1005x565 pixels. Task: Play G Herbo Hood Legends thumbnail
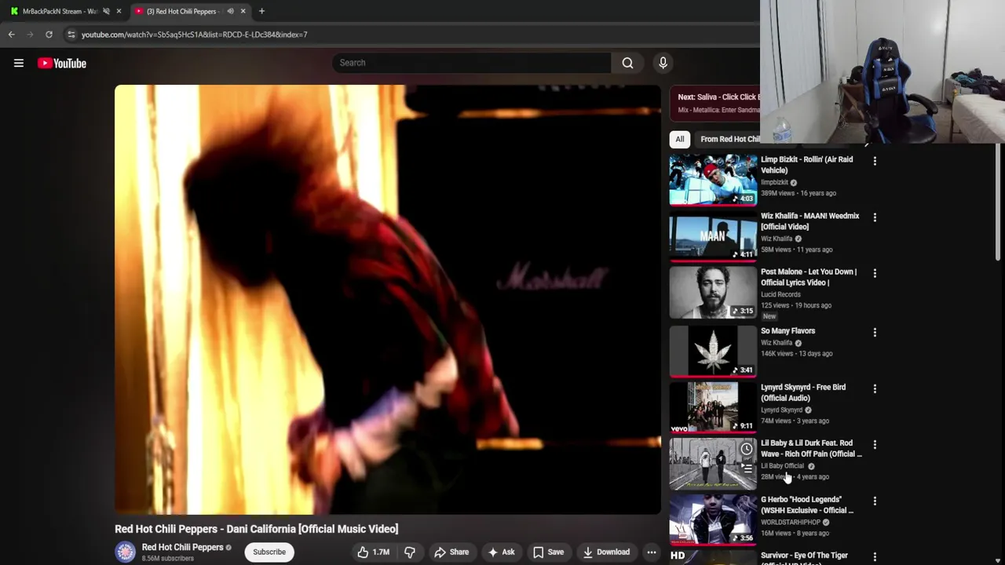713,519
